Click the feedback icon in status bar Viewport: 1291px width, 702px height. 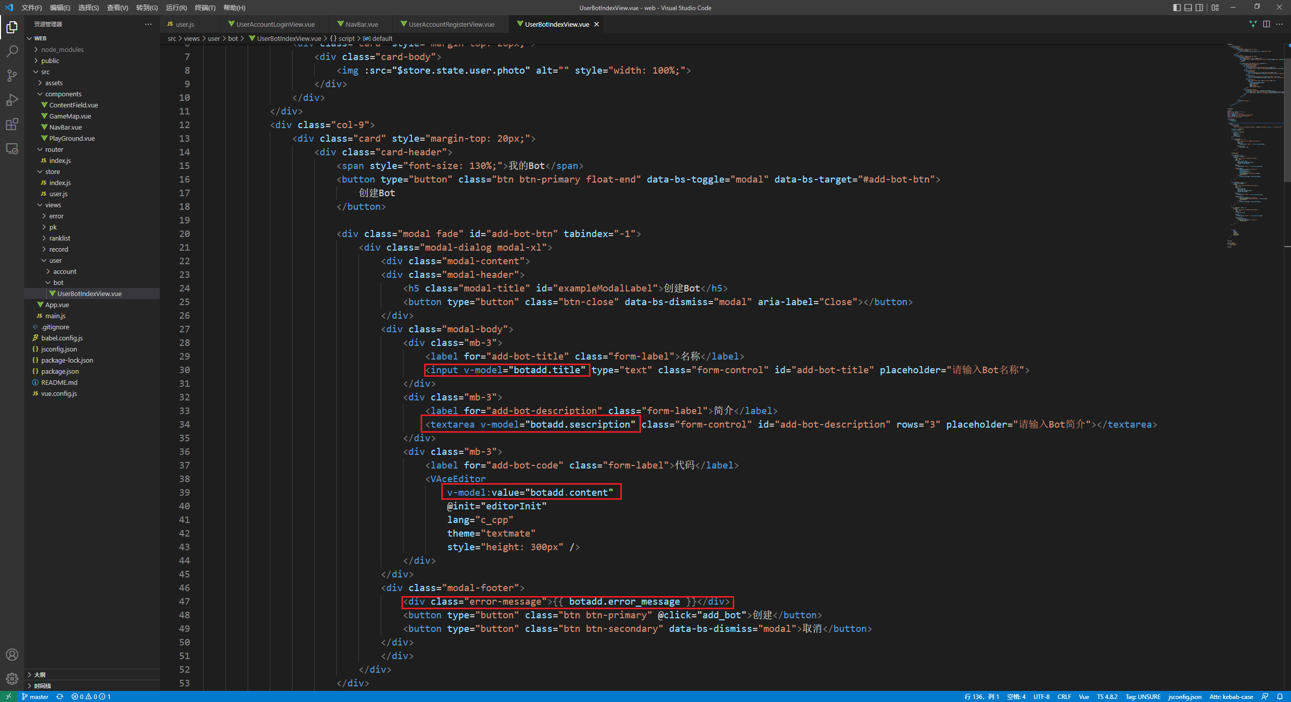coord(1265,696)
